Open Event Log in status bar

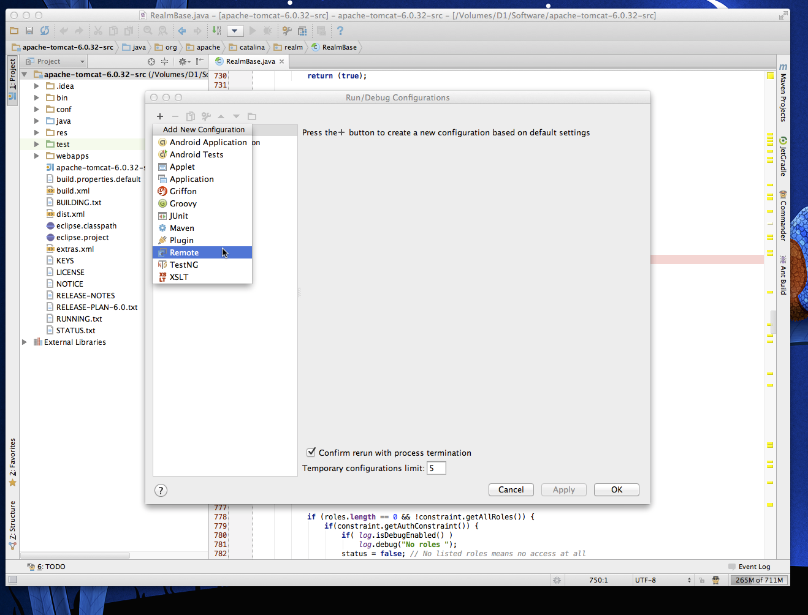(749, 567)
